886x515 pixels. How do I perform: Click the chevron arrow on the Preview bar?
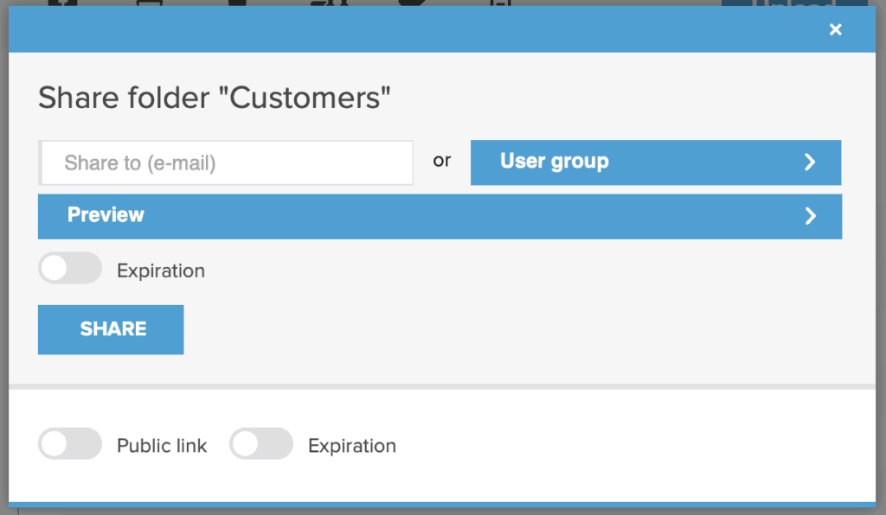pos(810,216)
